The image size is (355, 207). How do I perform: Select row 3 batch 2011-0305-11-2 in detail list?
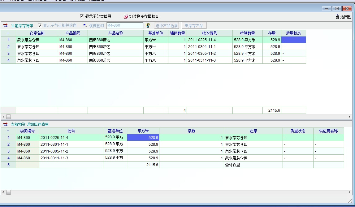[x=71, y=151]
